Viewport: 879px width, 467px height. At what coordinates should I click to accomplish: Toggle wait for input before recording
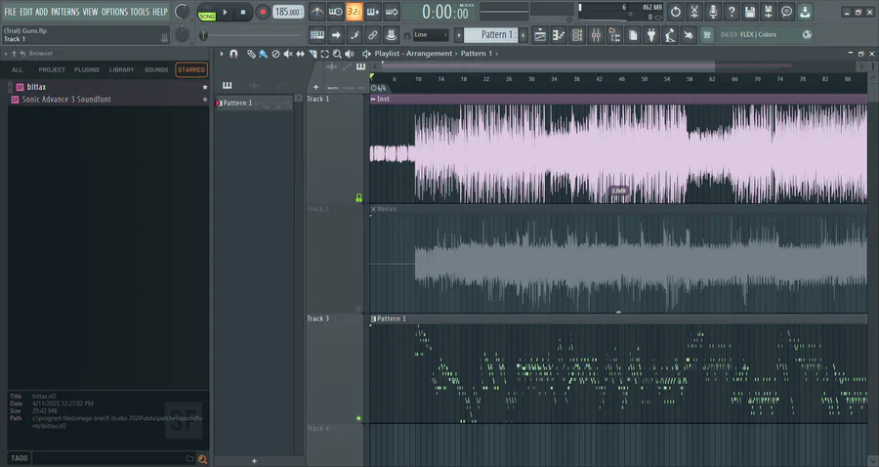point(335,11)
